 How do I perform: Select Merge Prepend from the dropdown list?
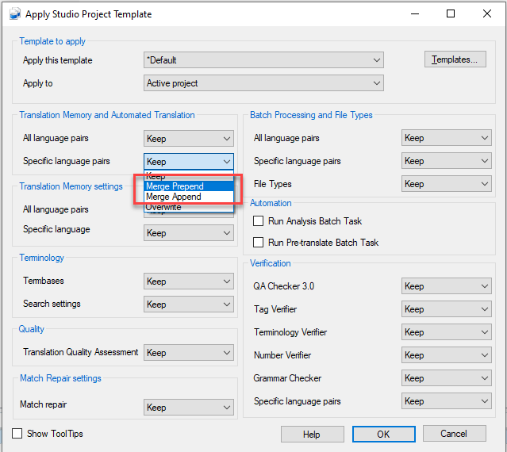(189, 186)
